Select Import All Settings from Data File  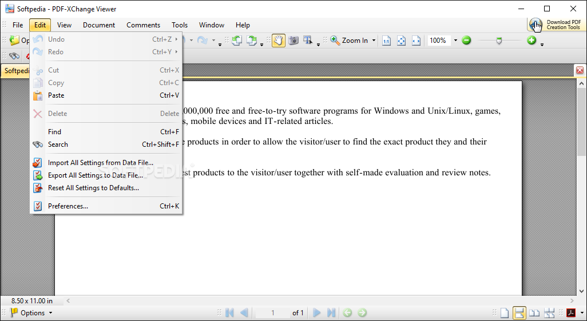pos(106,163)
